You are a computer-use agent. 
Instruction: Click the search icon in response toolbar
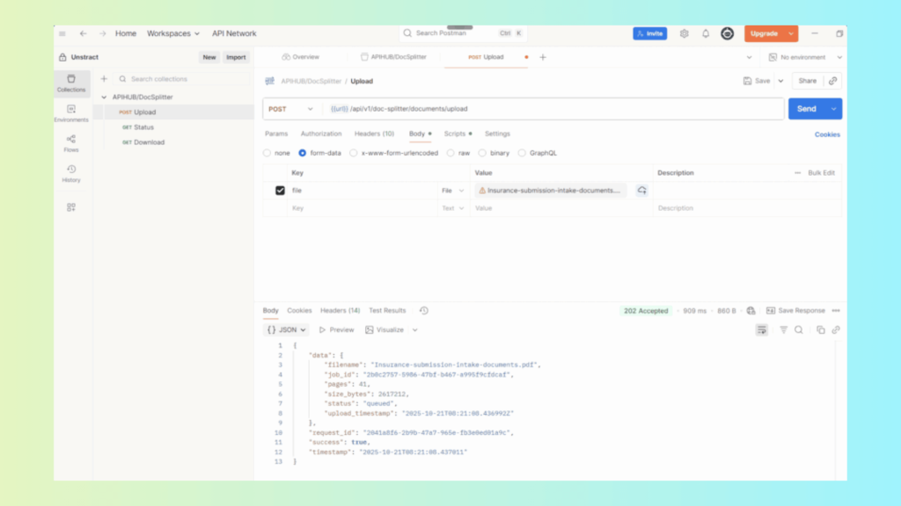[799, 330]
